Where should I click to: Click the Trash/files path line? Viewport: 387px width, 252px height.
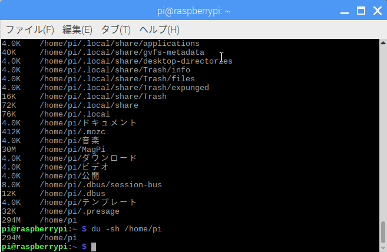pyautogui.click(x=98, y=79)
